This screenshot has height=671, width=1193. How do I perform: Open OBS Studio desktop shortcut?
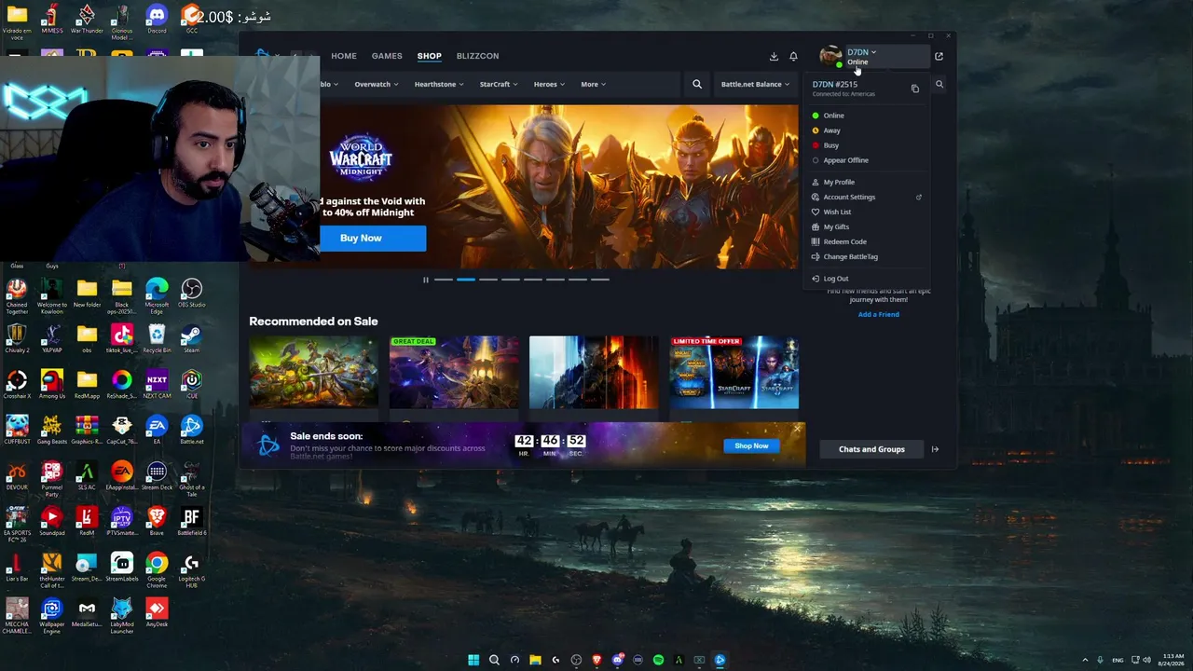tap(192, 294)
